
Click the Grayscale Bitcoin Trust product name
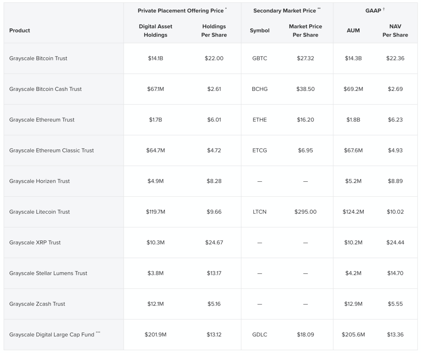tap(38, 59)
